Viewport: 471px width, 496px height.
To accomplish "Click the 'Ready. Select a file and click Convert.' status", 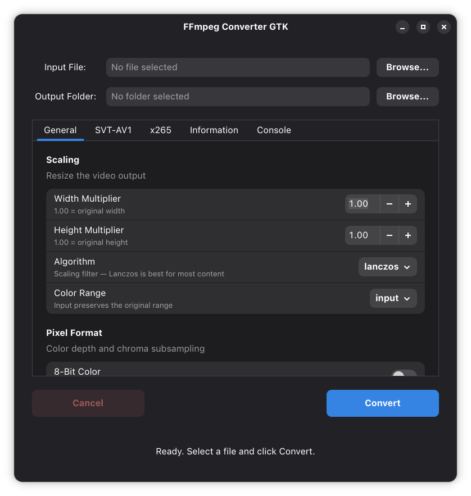I will pos(235,452).
